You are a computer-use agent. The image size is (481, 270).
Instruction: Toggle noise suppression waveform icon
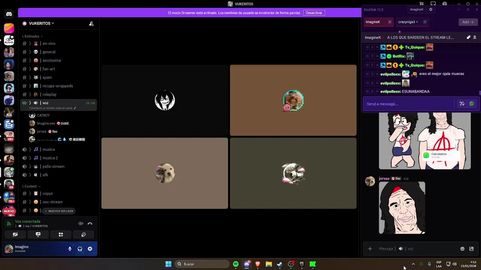coord(81,223)
